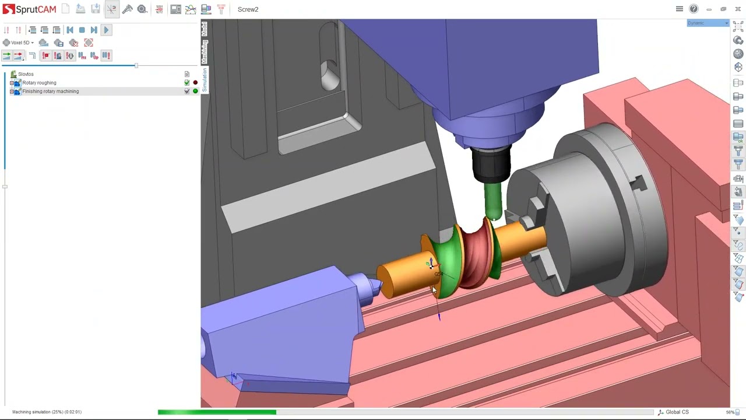Toggle the snap magnet tool

coord(111,9)
